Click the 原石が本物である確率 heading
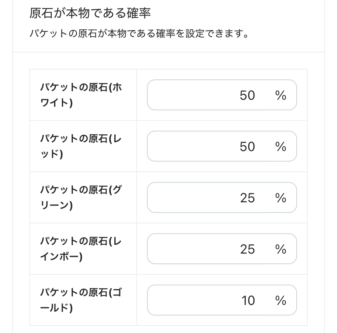This screenshot has width=337, height=333. [x=90, y=13]
